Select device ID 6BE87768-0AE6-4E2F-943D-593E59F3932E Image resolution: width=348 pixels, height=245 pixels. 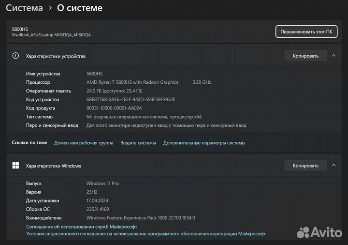pos(130,99)
